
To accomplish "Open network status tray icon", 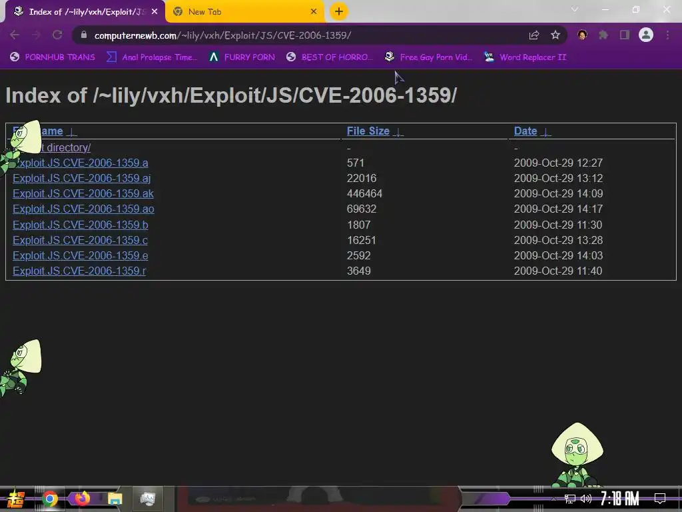I will 570,499.
